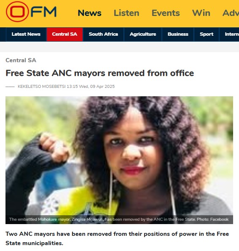Switch to the Latest News tab

(x=26, y=34)
